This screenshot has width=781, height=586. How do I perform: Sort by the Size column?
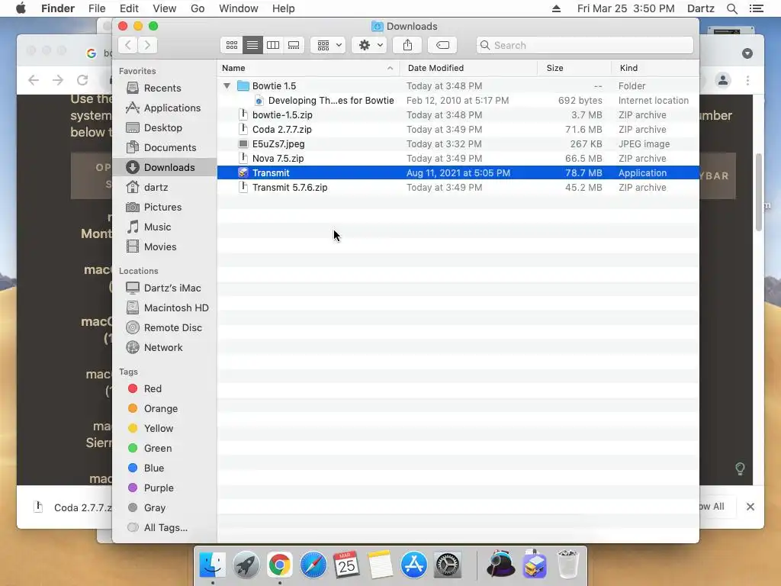(574, 68)
